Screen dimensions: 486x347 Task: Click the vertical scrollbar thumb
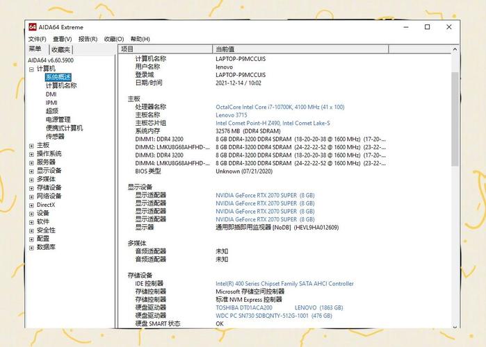tap(455, 119)
